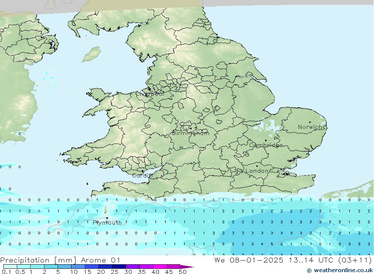Click the 10 legend scale value
This screenshot has width=374, height=274.
coord(74,272)
